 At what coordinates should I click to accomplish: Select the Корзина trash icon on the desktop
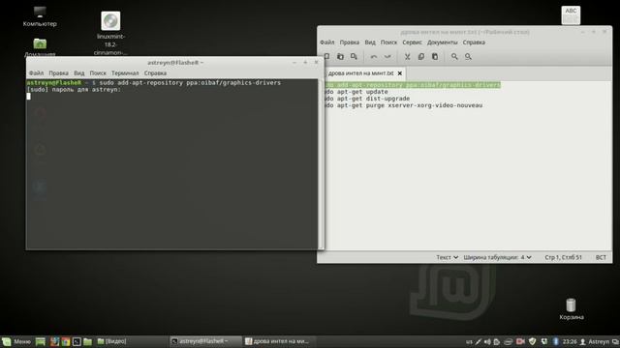click(571, 309)
